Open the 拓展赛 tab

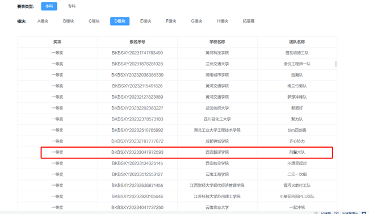[249, 21]
